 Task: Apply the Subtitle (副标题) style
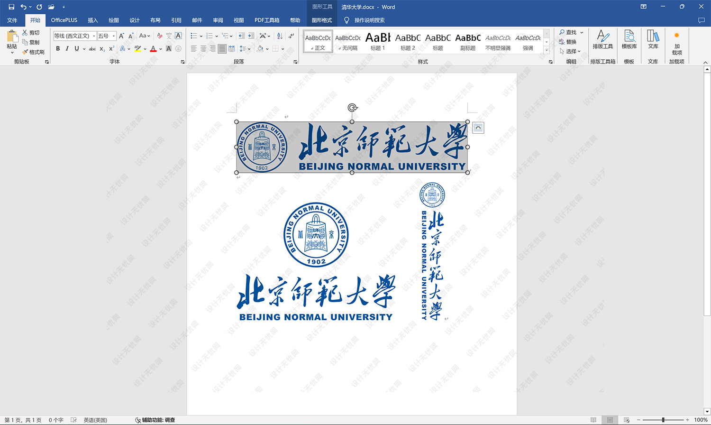click(468, 41)
